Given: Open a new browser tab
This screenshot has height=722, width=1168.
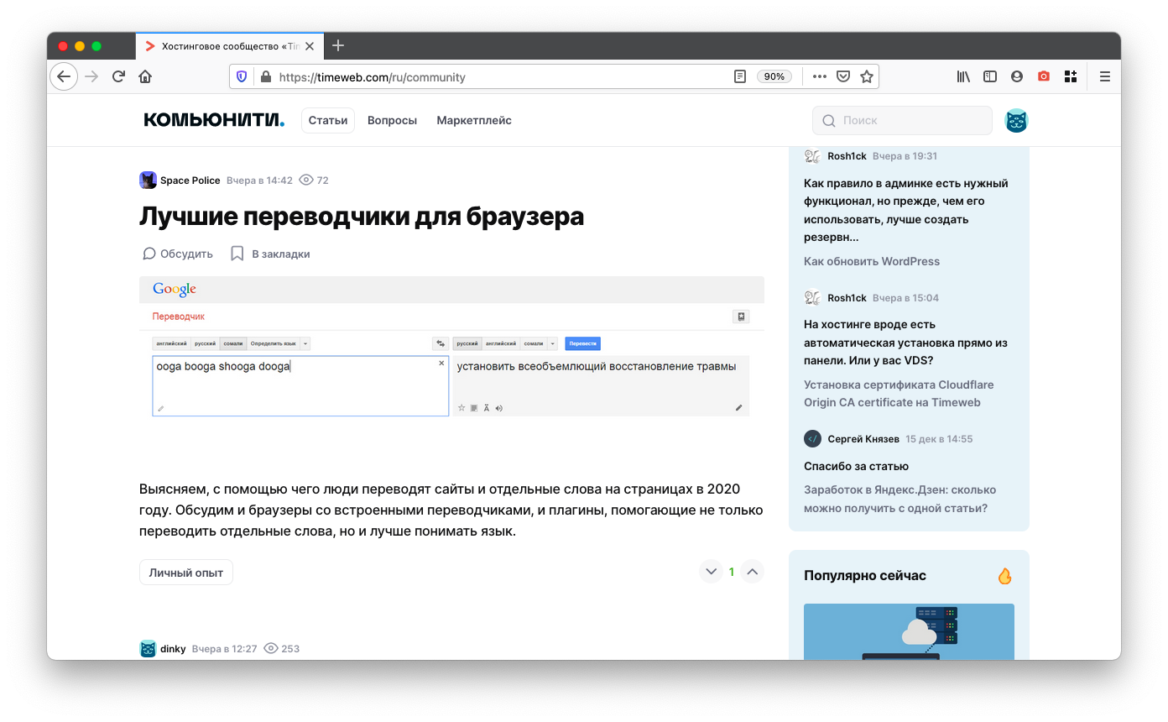Looking at the screenshot, I should pyautogui.click(x=338, y=45).
